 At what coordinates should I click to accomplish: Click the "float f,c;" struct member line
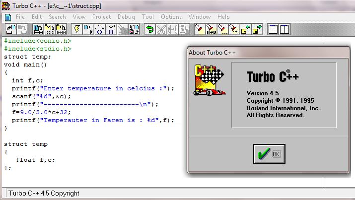click(36, 160)
